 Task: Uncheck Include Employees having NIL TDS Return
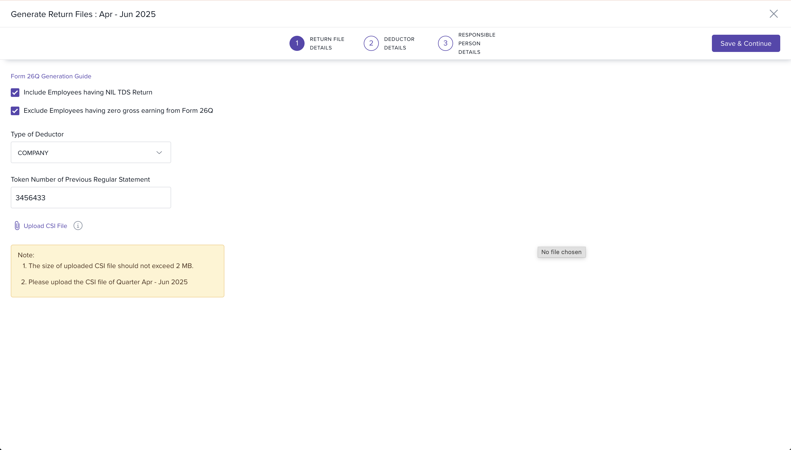pos(15,92)
